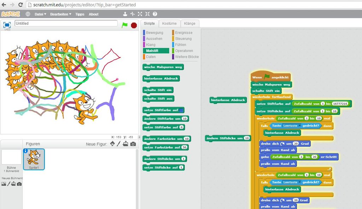This screenshot has height=209, width=362.
Task: Switch to the Kostüme tab
Action: click(169, 24)
